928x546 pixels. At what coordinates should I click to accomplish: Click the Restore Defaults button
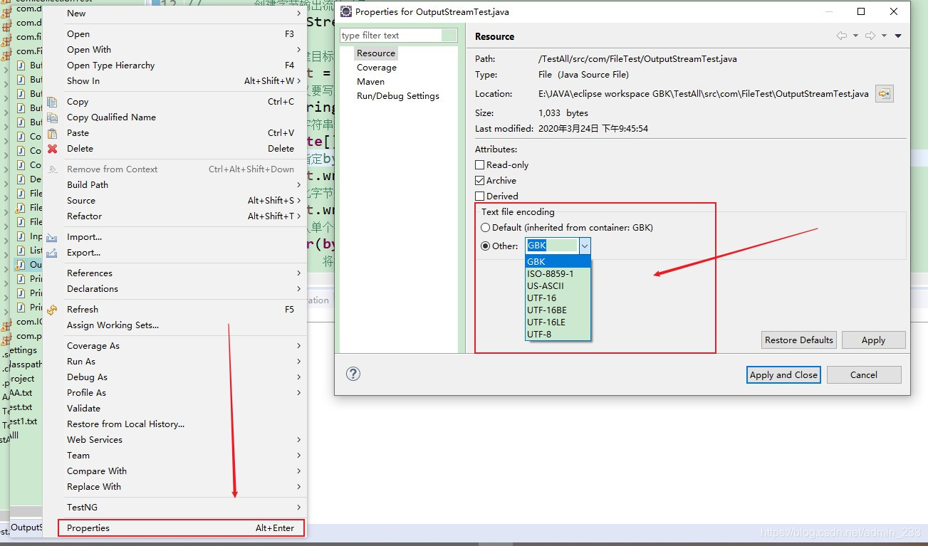pos(798,340)
